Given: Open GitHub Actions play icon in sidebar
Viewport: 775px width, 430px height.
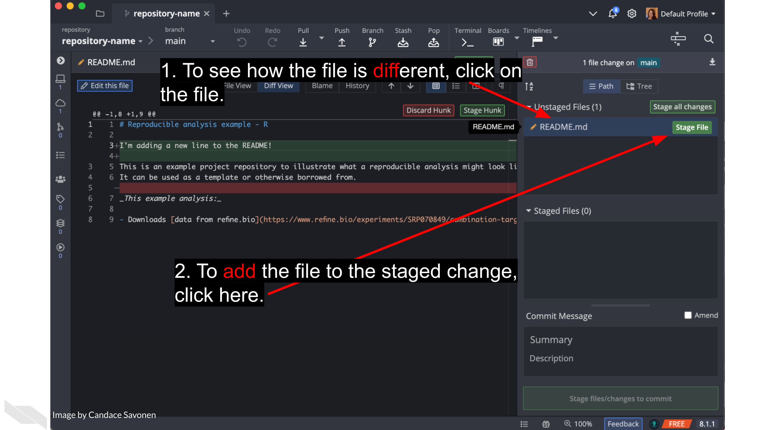Looking at the screenshot, I should 60,251.
